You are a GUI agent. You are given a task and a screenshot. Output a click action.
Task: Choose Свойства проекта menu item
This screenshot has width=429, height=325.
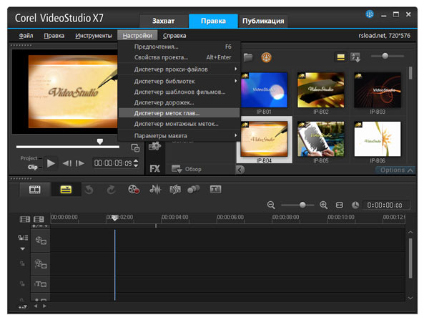point(179,57)
